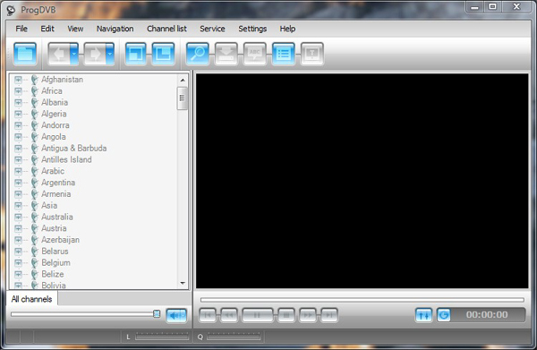Open the Edit menu

pyautogui.click(x=47, y=29)
